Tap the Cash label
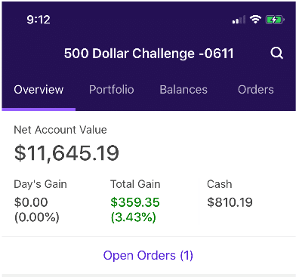296x277 pixels. click(220, 184)
